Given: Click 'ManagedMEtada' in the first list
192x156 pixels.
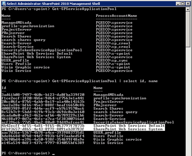Looking at the screenshot, I should coord(14,23).
